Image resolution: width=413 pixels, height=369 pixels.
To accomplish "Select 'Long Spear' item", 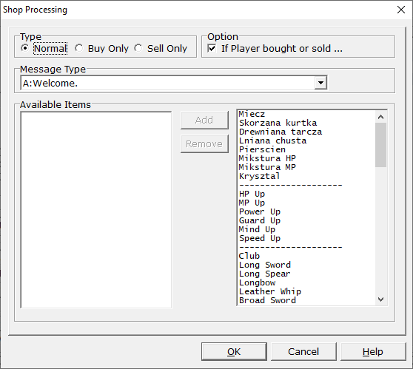I will coord(306,274).
